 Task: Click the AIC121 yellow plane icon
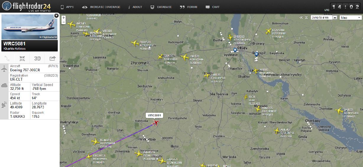click(185, 57)
